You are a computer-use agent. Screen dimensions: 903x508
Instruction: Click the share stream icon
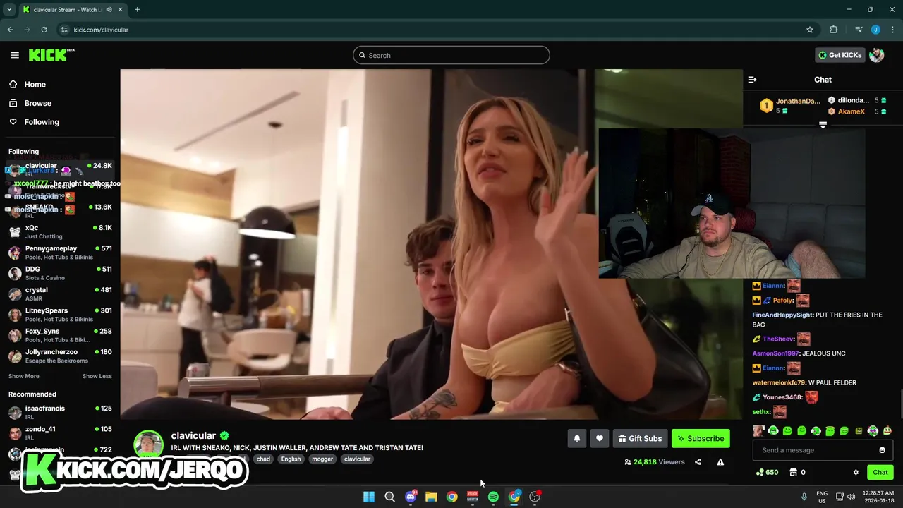click(698, 462)
